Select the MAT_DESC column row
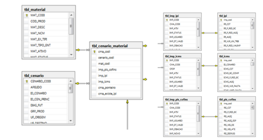This screenshot has width=263, height=140. (x=46, y=27)
